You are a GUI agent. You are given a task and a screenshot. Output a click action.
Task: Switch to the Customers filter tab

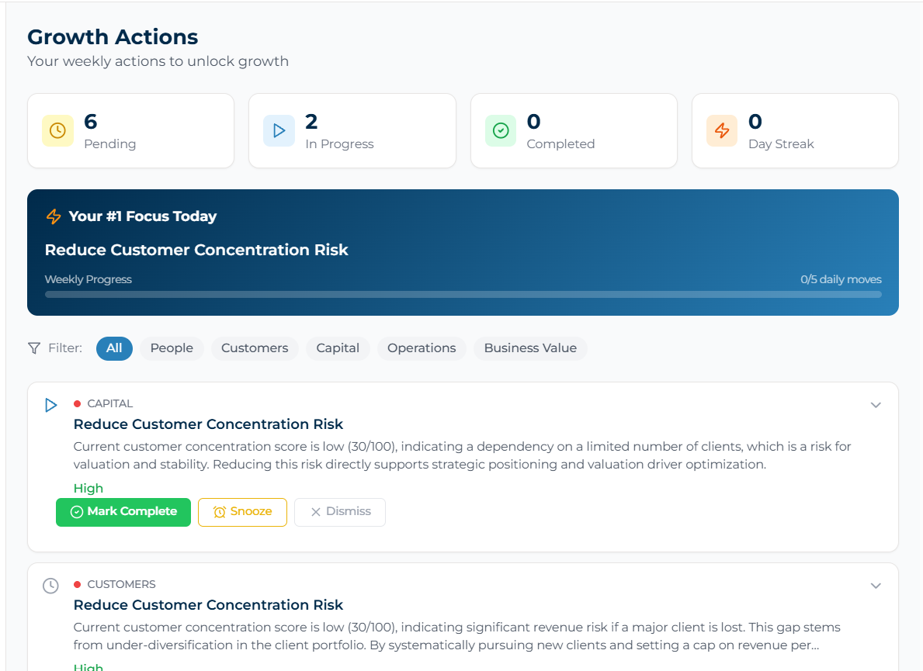point(255,348)
